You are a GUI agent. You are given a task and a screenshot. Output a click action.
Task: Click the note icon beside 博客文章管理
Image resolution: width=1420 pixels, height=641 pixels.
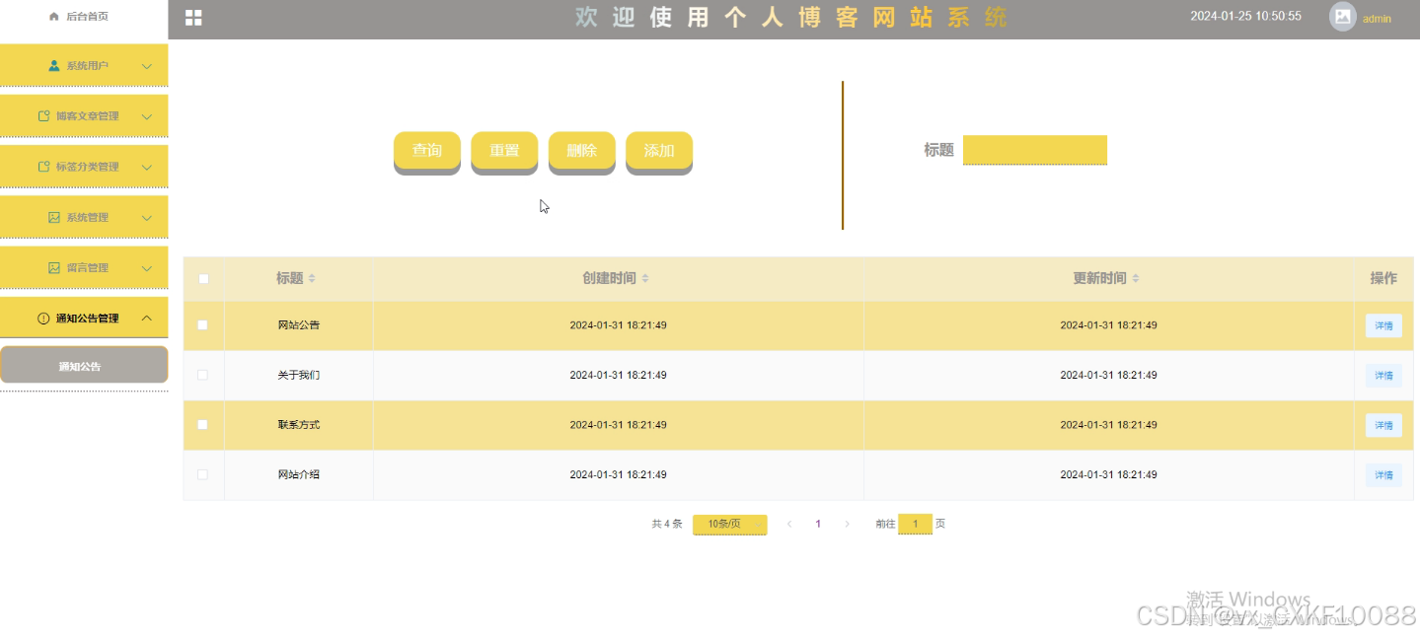click(43, 116)
